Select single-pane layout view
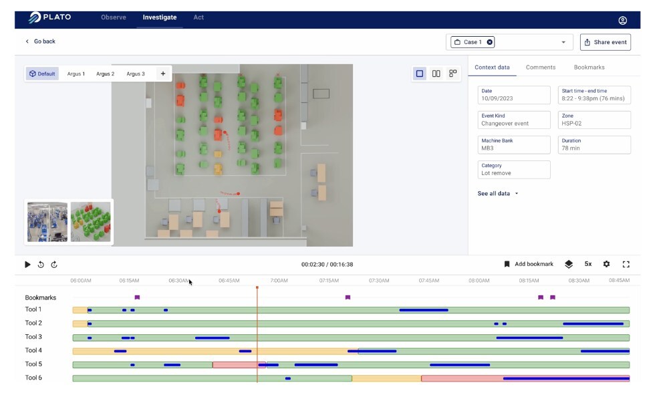The height and width of the screenshot is (405, 653). 420,74
